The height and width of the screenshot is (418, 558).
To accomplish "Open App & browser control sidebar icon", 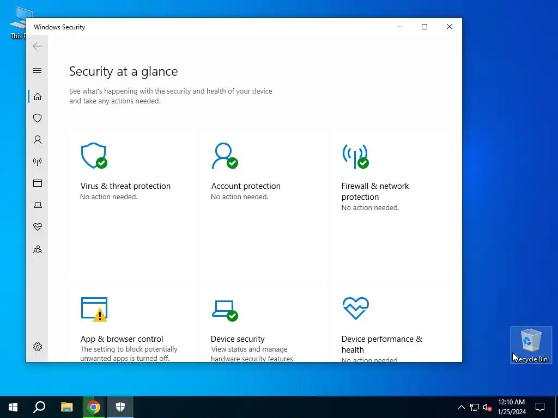I will (x=38, y=183).
